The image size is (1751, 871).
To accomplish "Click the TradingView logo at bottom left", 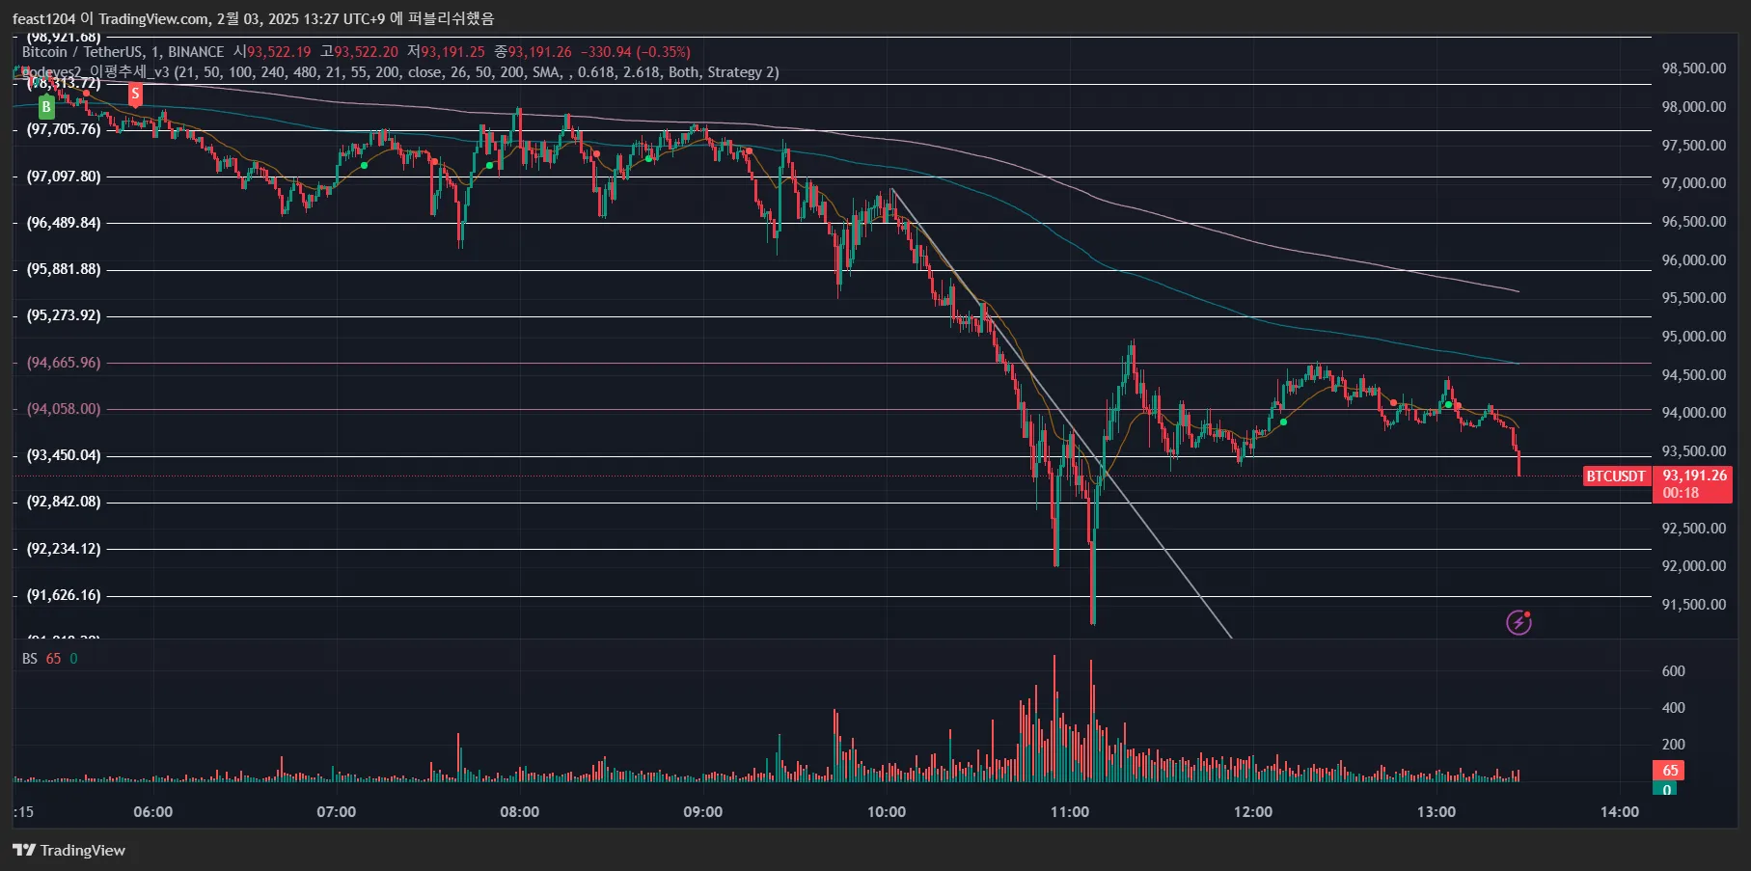I will tap(69, 850).
